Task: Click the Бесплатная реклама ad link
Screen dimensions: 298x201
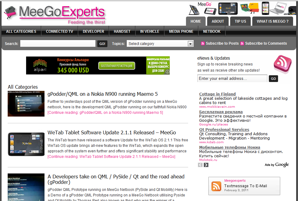Action: click(x=221, y=112)
